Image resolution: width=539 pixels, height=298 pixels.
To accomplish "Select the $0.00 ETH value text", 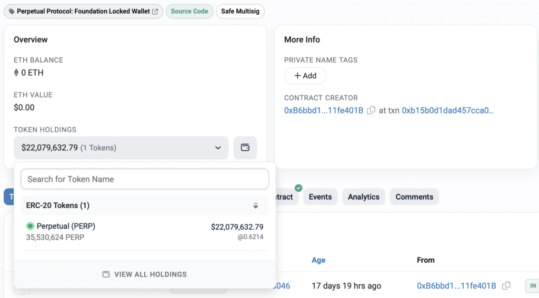I will [24, 107].
